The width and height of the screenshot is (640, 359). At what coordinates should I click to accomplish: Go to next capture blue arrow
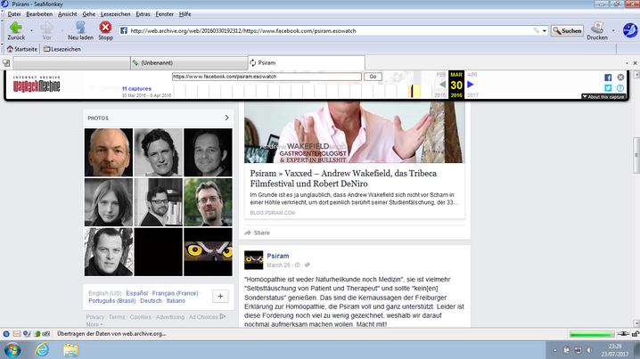pos(471,85)
